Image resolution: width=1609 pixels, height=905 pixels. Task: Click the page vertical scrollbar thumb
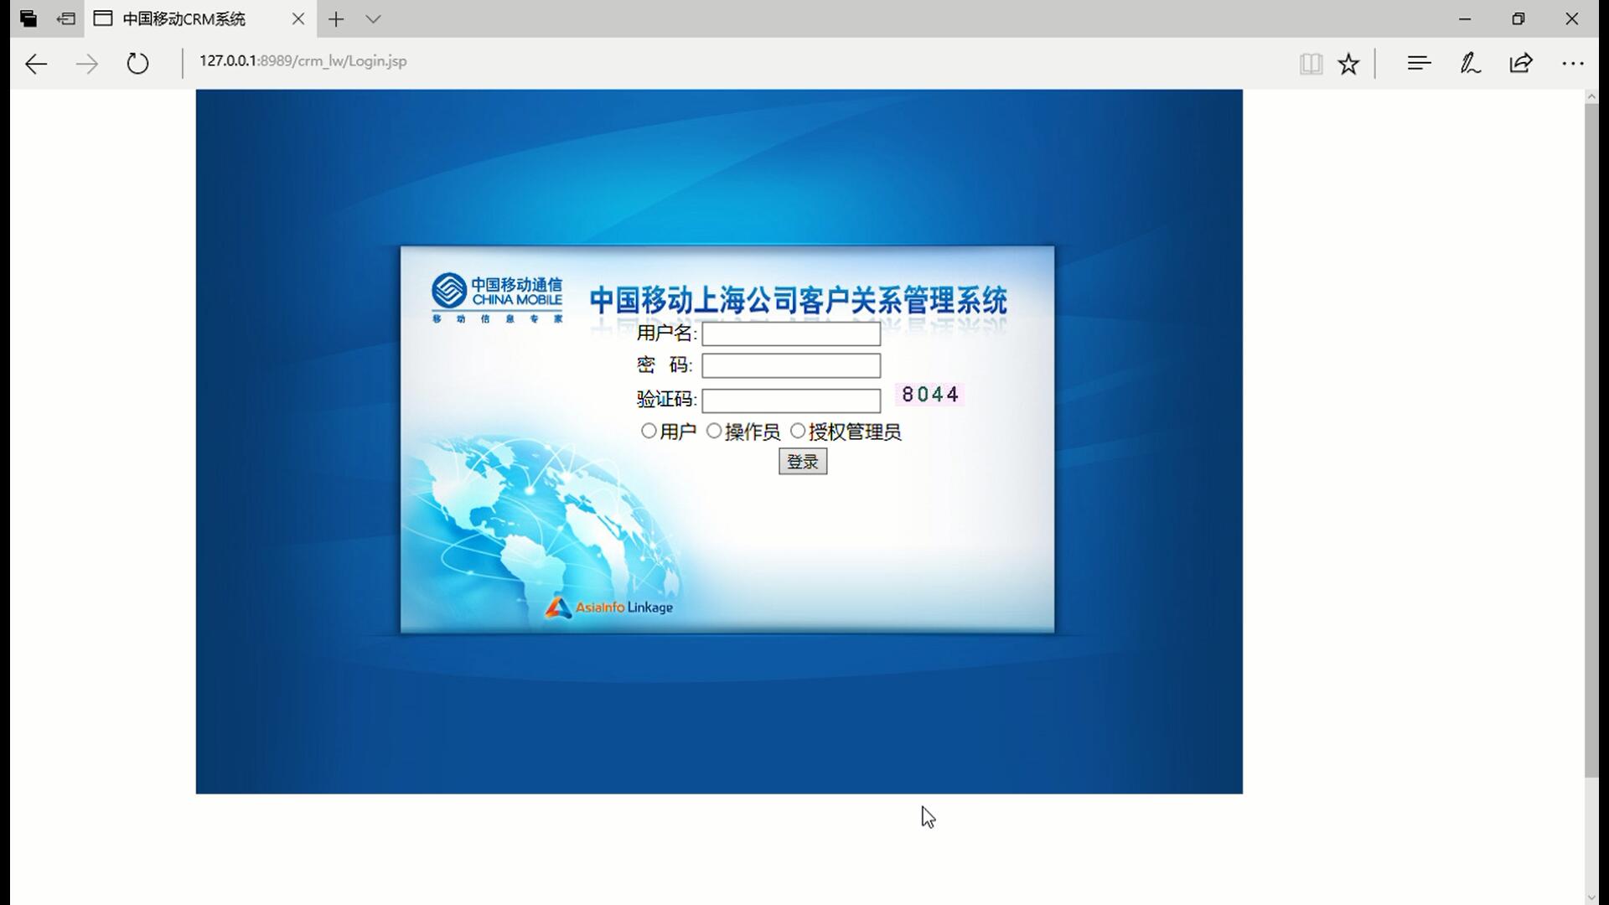pos(1591,440)
